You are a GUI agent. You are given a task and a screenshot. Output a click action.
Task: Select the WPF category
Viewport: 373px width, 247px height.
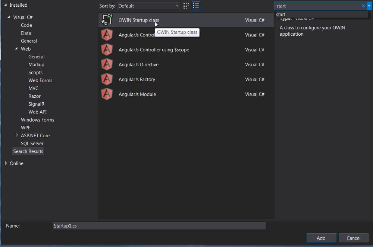25,128
